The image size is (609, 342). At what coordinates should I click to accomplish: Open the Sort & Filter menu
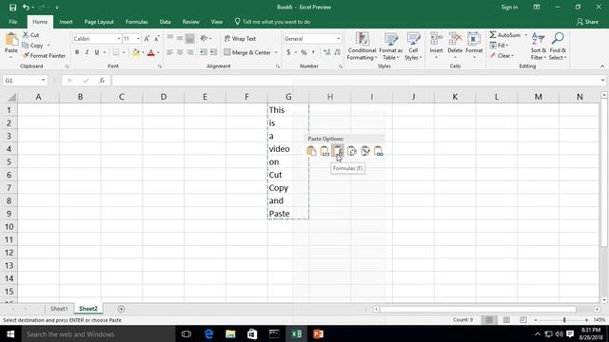point(539,47)
